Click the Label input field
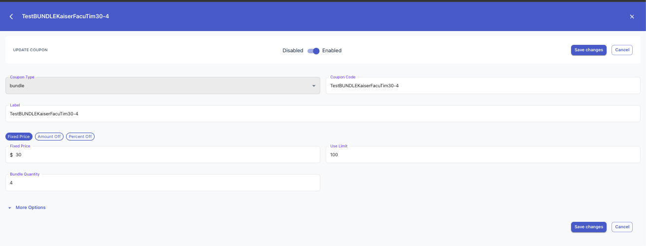The image size is (646, 246). point(323,113)
